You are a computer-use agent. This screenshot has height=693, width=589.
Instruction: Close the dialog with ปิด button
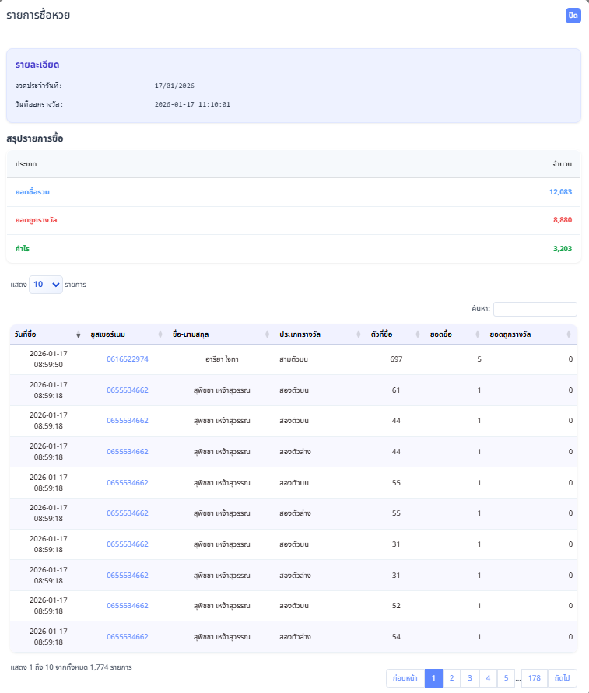coord(573,16)
